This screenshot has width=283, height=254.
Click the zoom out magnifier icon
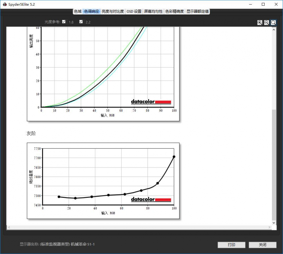(267, 22)
